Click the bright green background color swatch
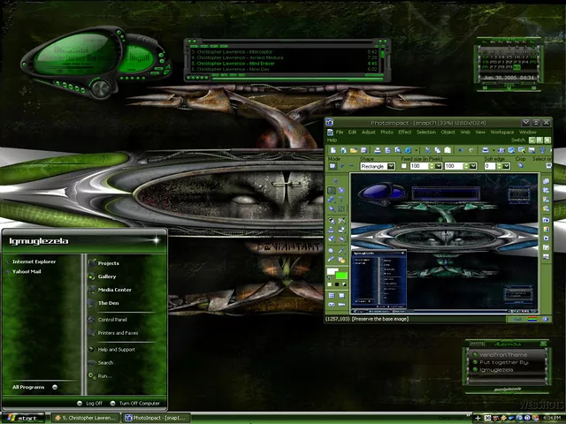The image size is (566, 424). pyautogui.click(x=341, y=276)
